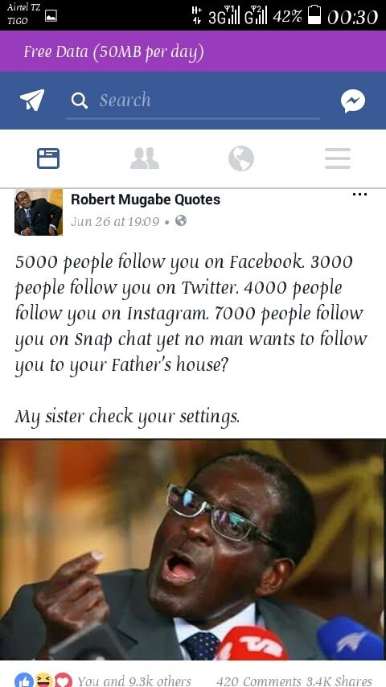Tap the Free Data banner
Image resolution: width=386 pixels, height=687 pixels.
click(x=193, y=51)
